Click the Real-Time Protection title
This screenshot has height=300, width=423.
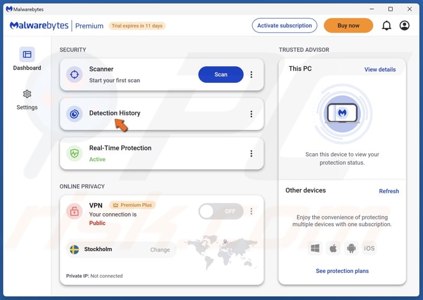pos(120,148)
